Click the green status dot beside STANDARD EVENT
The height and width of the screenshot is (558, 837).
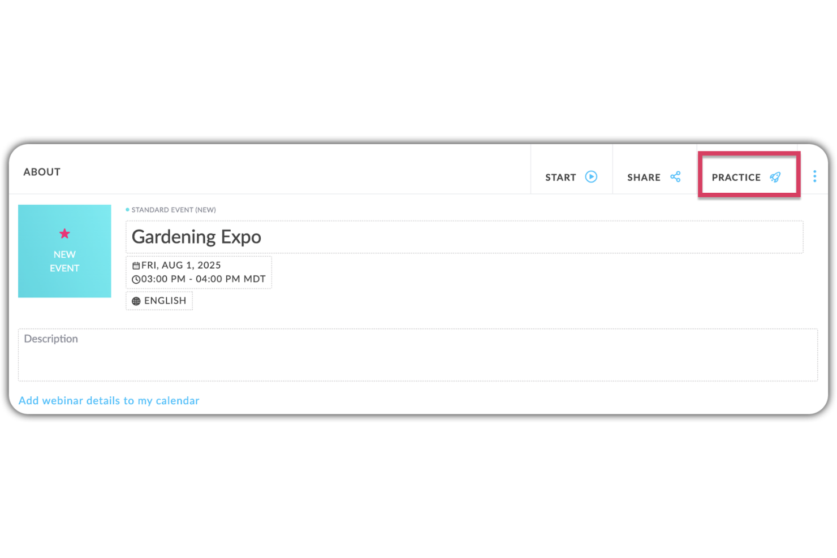tap(127, 209)
